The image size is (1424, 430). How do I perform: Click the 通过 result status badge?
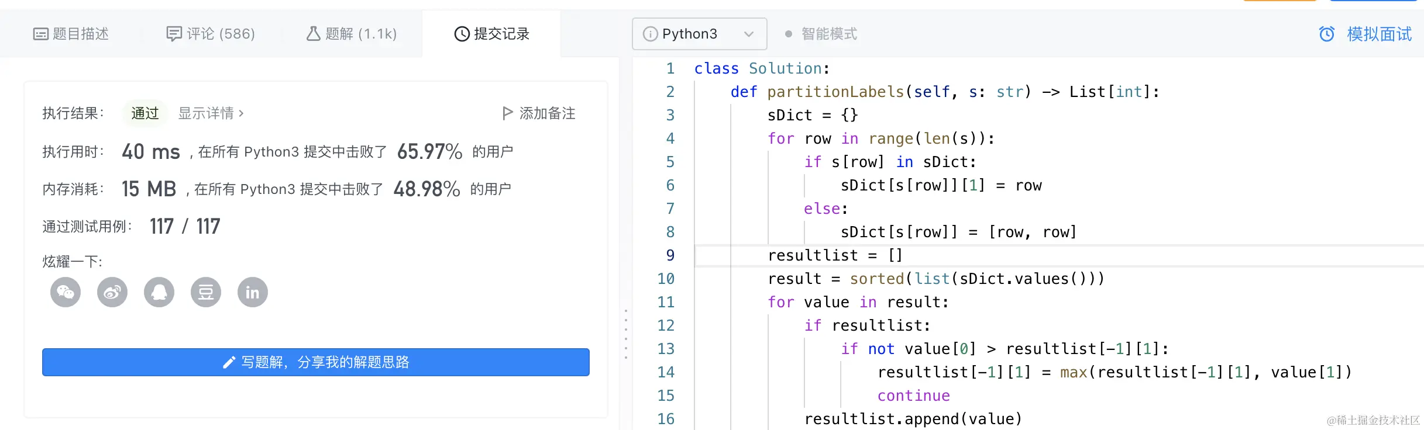(145, 113)
